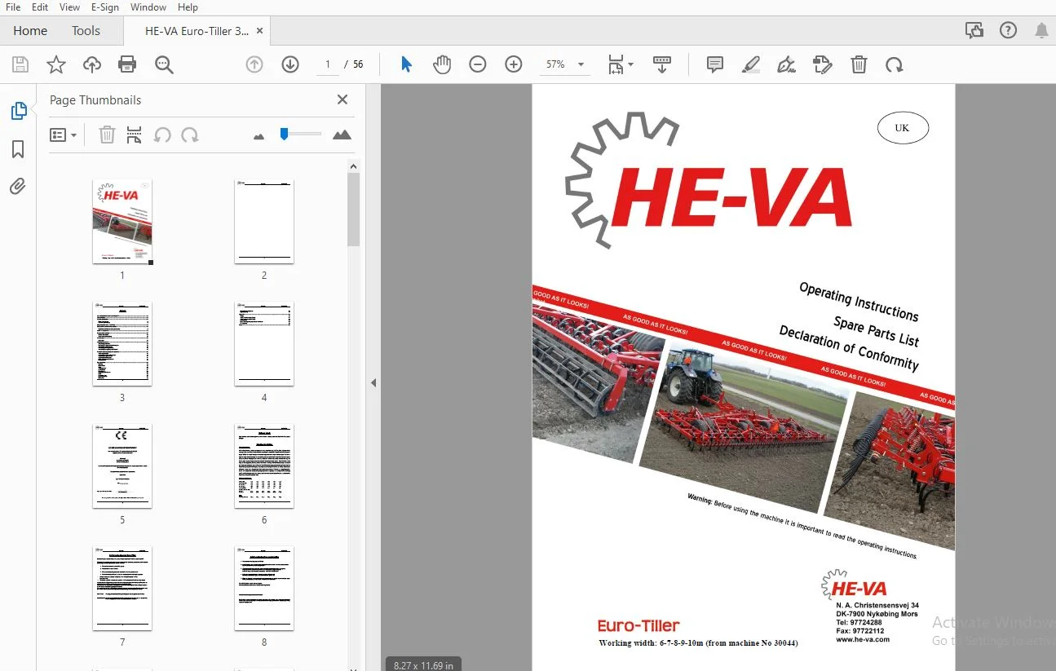Collapse the left navigation pane arrow

[x=373, y=382]
